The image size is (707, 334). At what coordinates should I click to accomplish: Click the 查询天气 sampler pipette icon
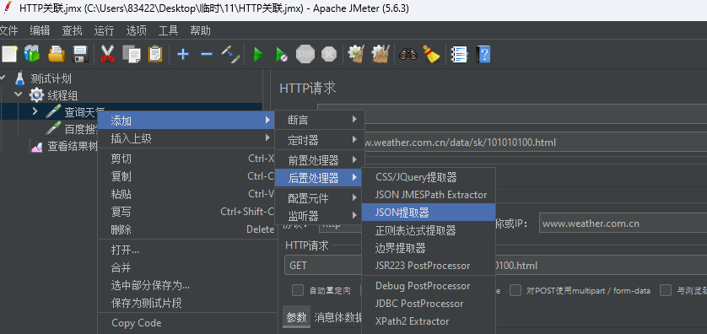pyautogui.click(x=54, y=111)
